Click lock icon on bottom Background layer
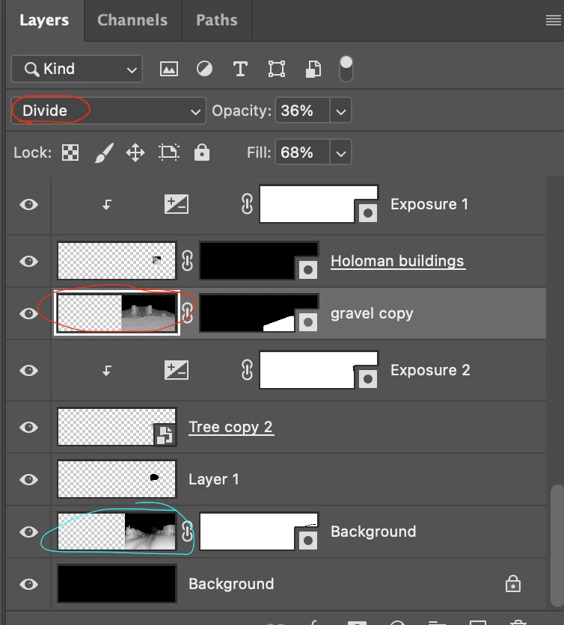 click(x=513, y=584)
